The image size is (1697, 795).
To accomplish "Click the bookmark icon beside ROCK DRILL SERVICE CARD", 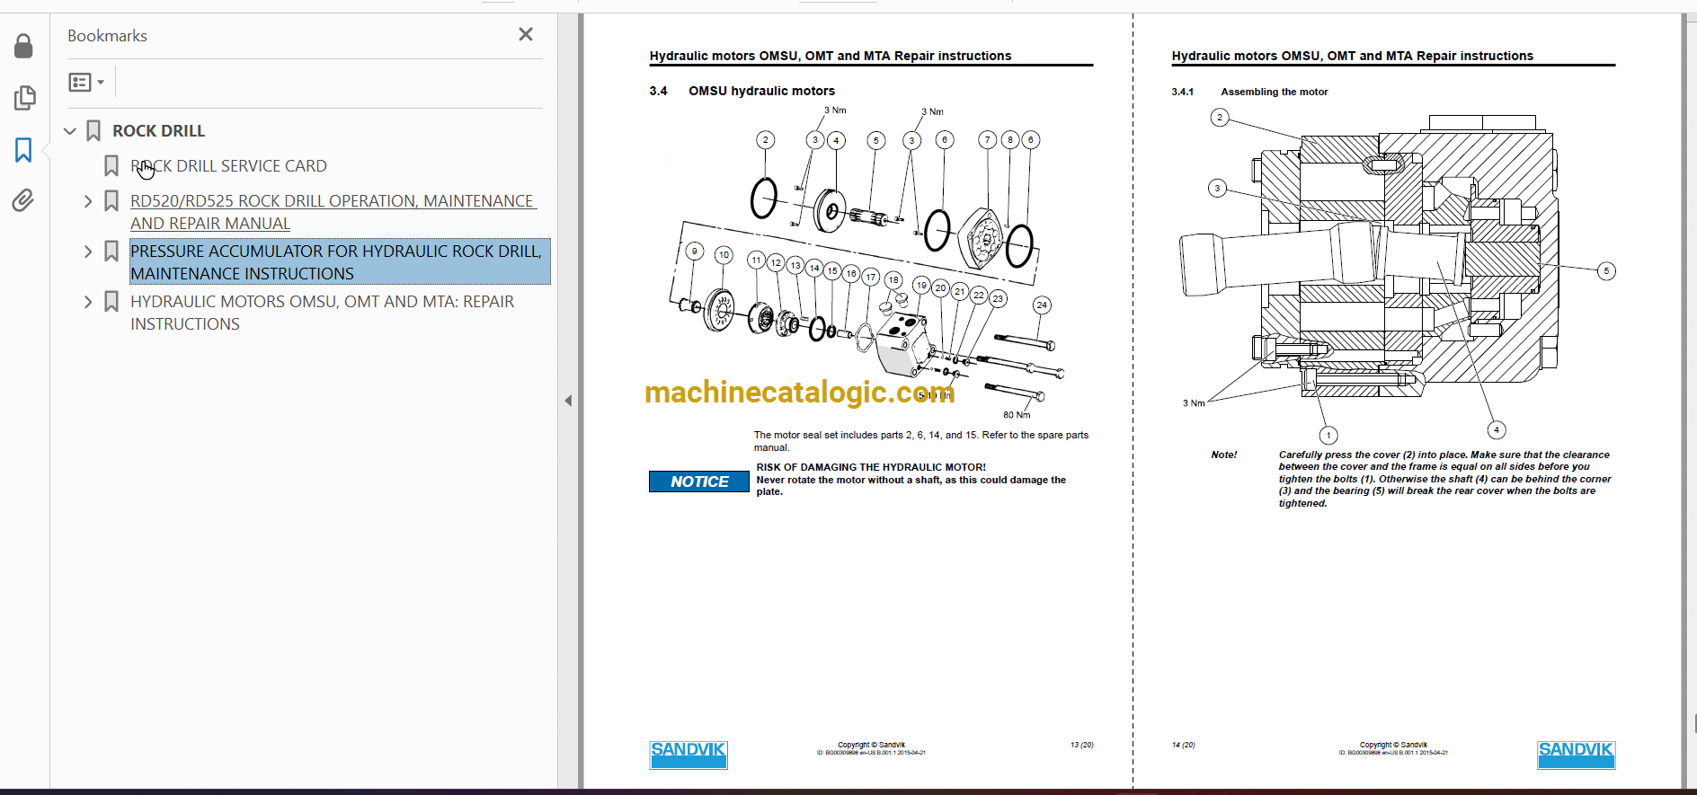I will (x=111, y=166).
